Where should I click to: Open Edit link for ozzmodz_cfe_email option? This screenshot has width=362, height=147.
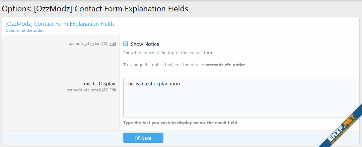[x=113, y=90]
